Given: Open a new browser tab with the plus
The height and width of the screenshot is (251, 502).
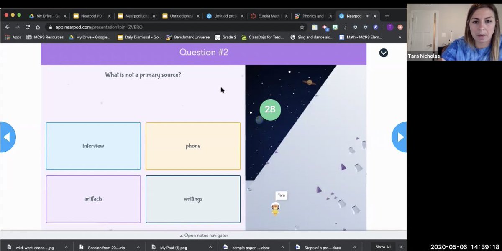Looking at the screenshot, I should tap(387, 16).
